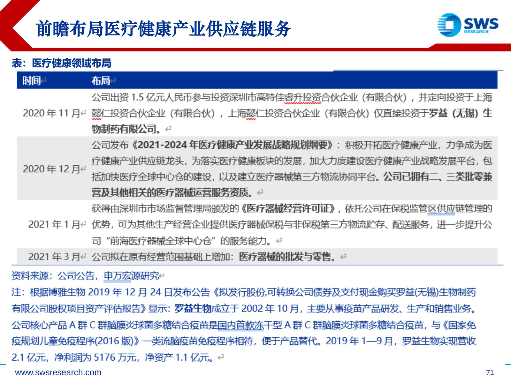511x383 pixels.
Task: Click the 布局 column header
Action: (x=101, y=80)
